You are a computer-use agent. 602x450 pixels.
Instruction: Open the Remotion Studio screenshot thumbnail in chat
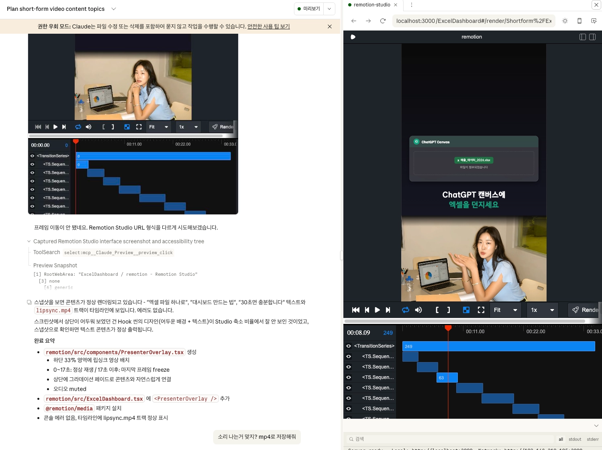point(133,124)
